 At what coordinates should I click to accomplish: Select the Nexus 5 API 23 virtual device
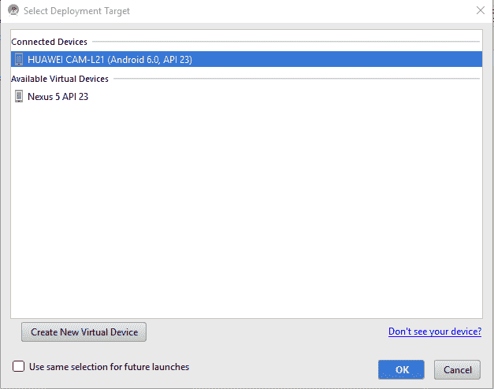point(247,96)
